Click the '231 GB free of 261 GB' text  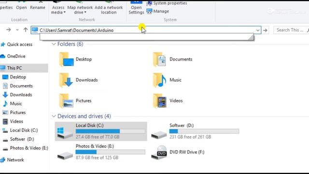coord(190,137)
